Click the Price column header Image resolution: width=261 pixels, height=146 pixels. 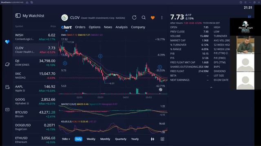pos(53,26)
